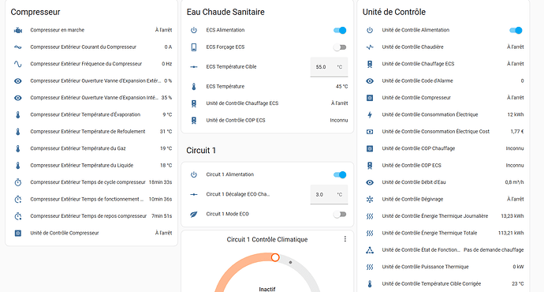Enable the ECS Forçage ECS switch

point(340,47)
